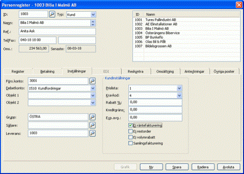Open Leverans lookup magnifier icon
Viewport: 244px width, 174px height.
tap(92, 133)
